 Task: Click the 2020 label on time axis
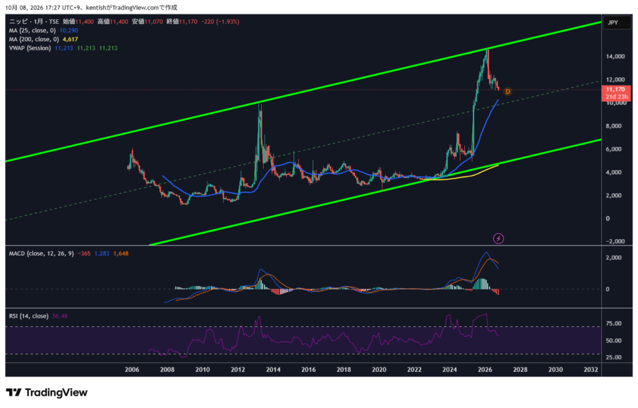379,369
